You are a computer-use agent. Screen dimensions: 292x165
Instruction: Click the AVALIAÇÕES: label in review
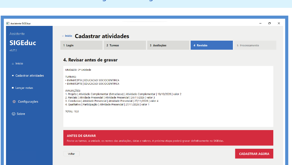pos(73,91)
